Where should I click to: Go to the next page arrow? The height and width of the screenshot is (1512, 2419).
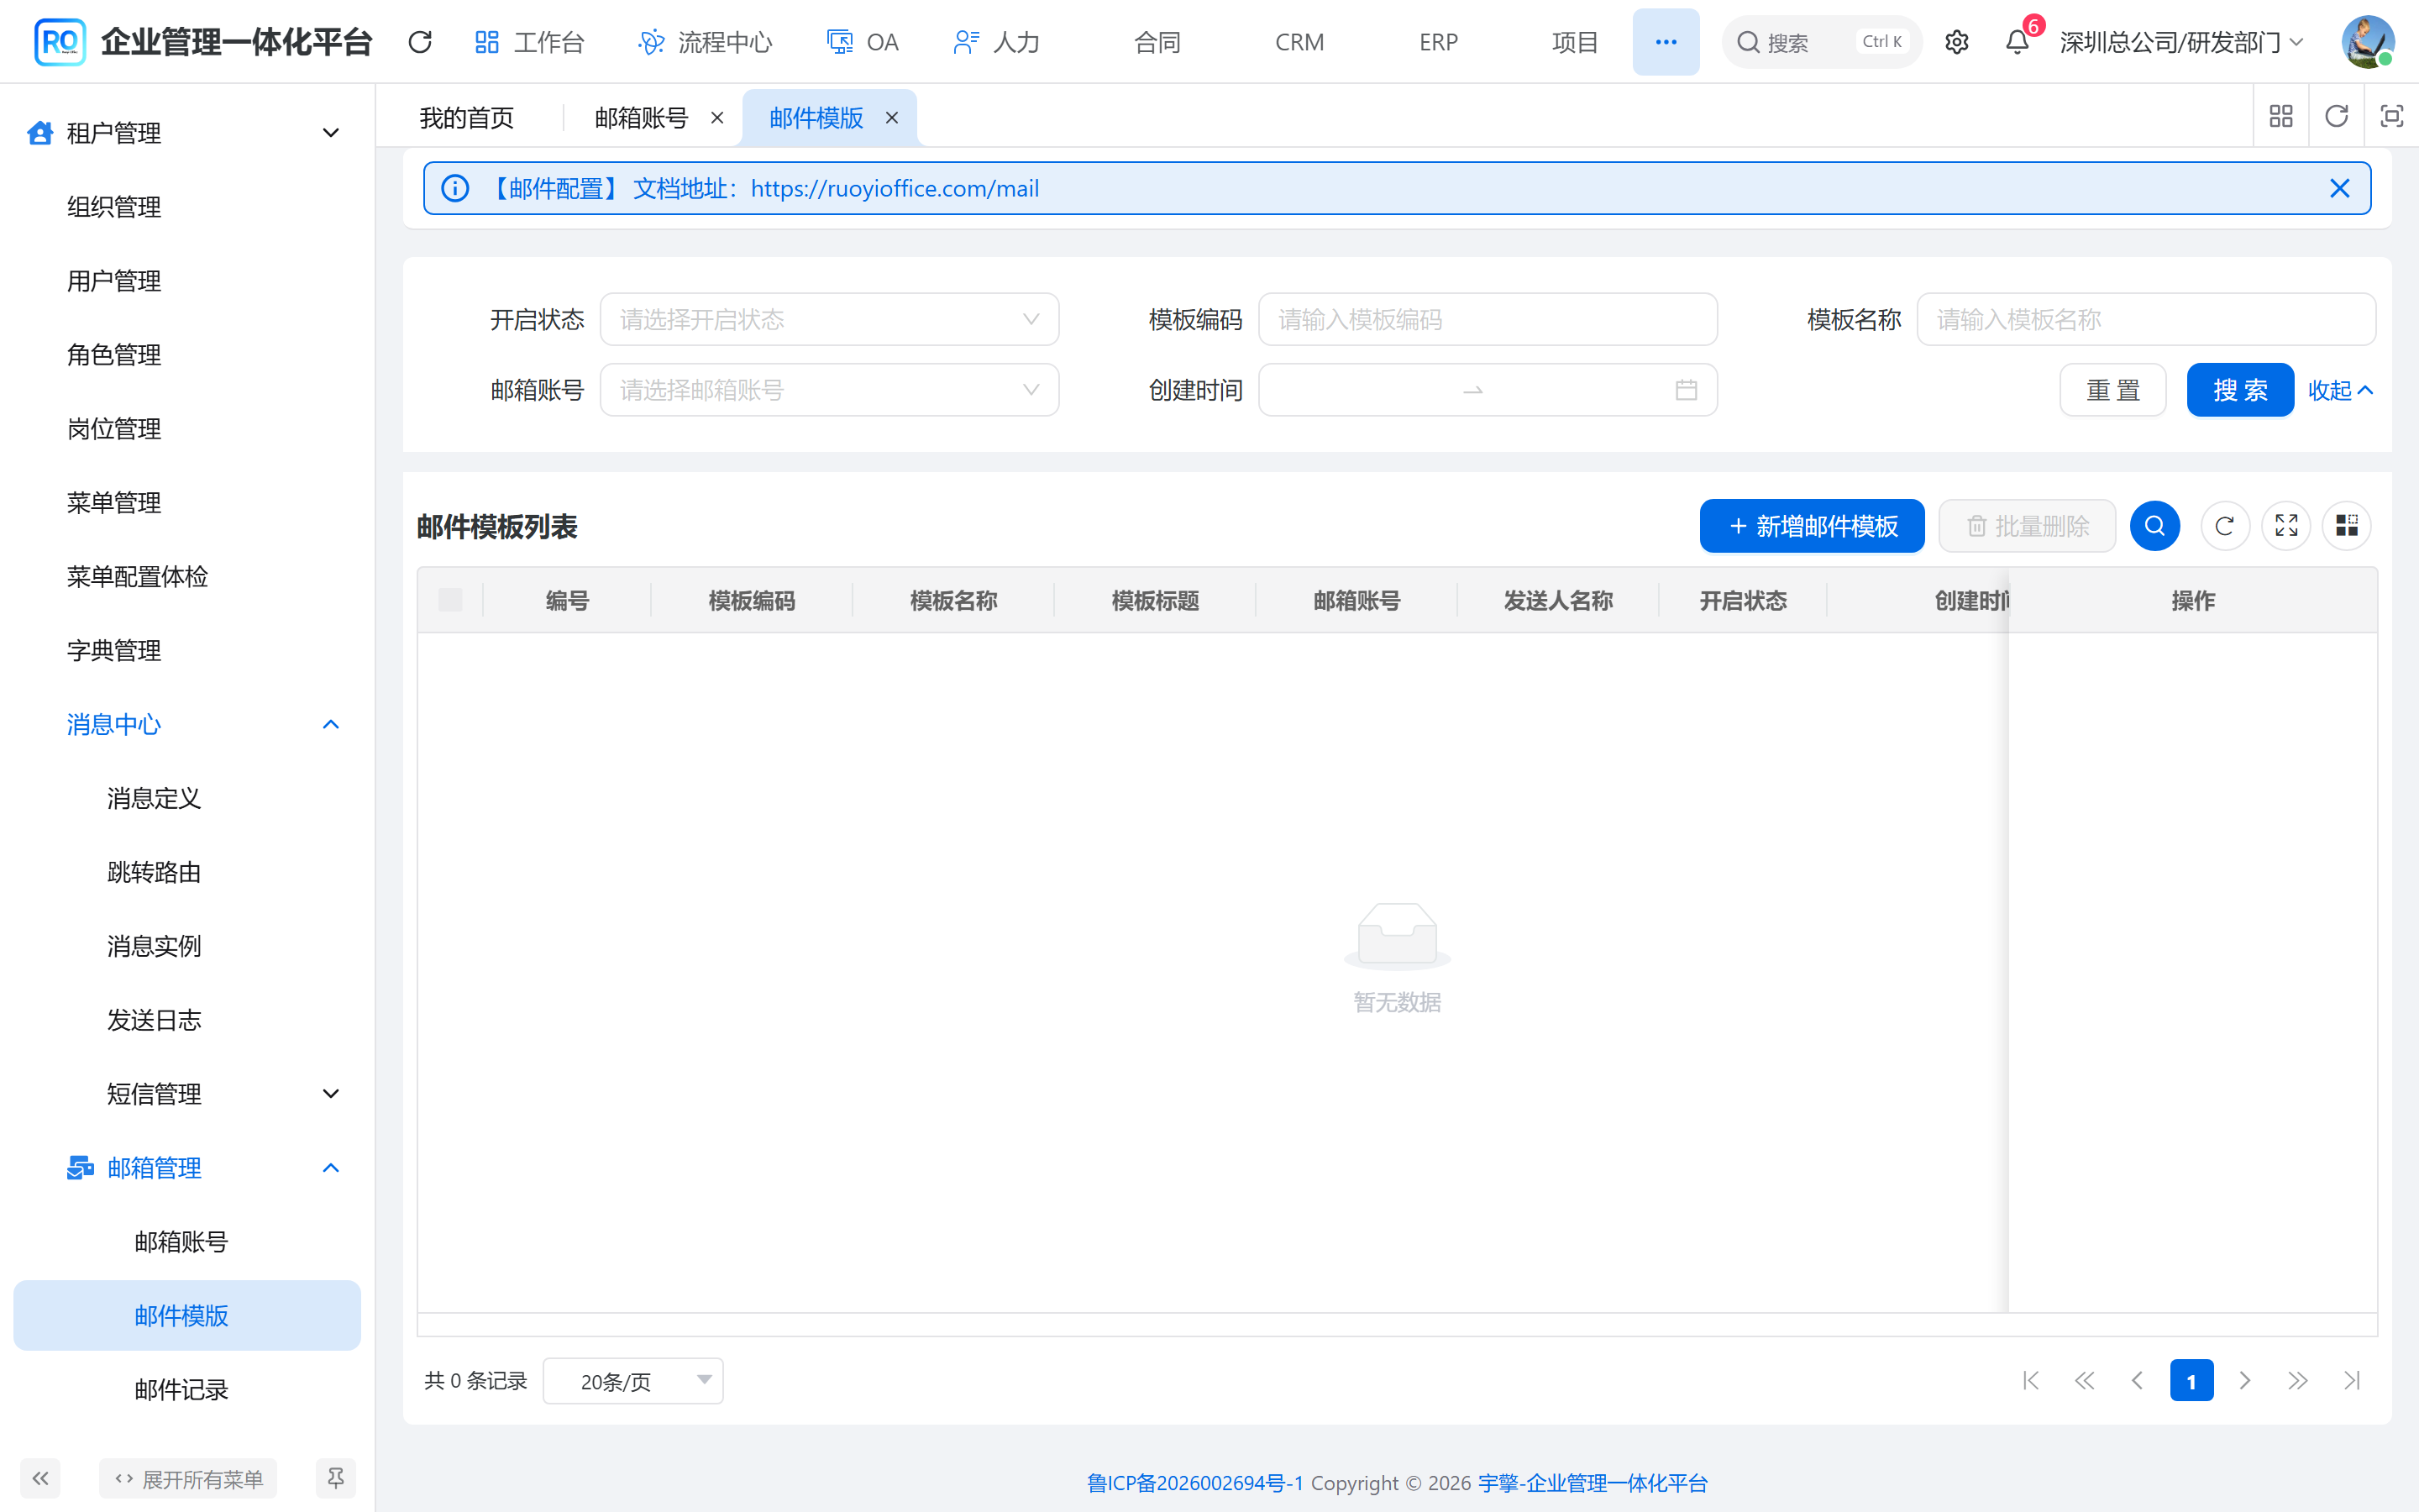(x=2244, y=1381)
